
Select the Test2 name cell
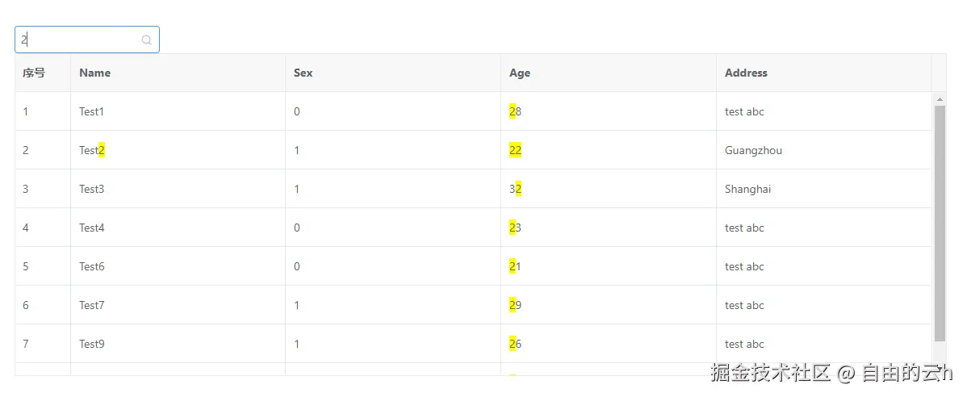click(x=178, y=150)
